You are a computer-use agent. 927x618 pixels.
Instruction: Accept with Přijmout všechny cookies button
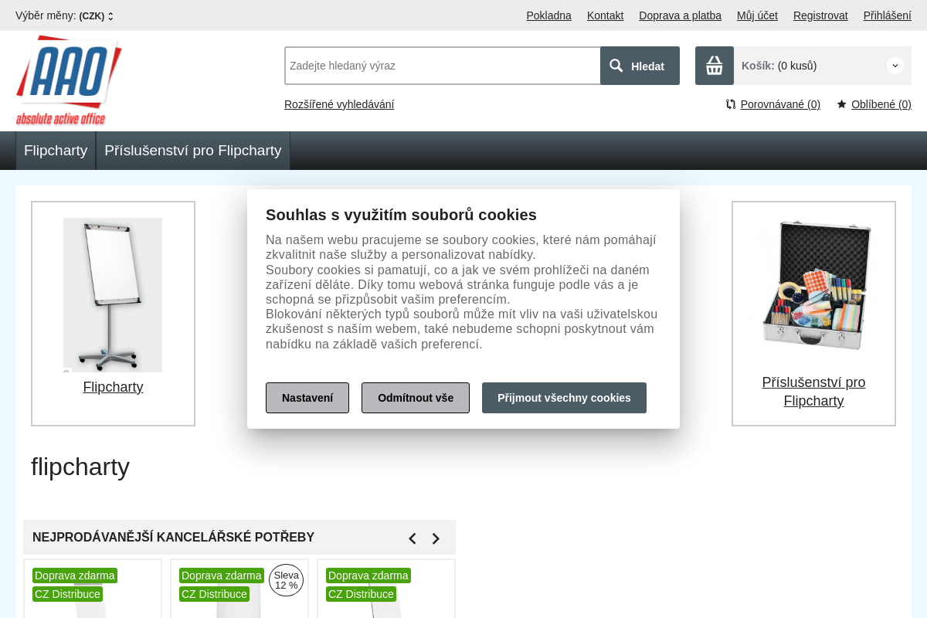pos(564,398)
